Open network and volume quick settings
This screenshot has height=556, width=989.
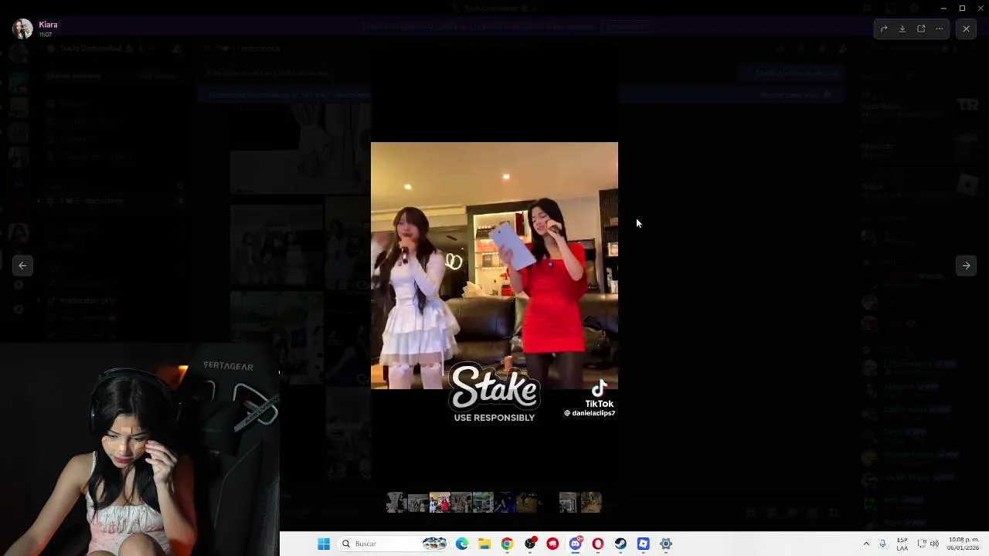928,544
